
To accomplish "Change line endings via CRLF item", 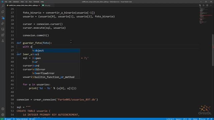I will [190, 119].
